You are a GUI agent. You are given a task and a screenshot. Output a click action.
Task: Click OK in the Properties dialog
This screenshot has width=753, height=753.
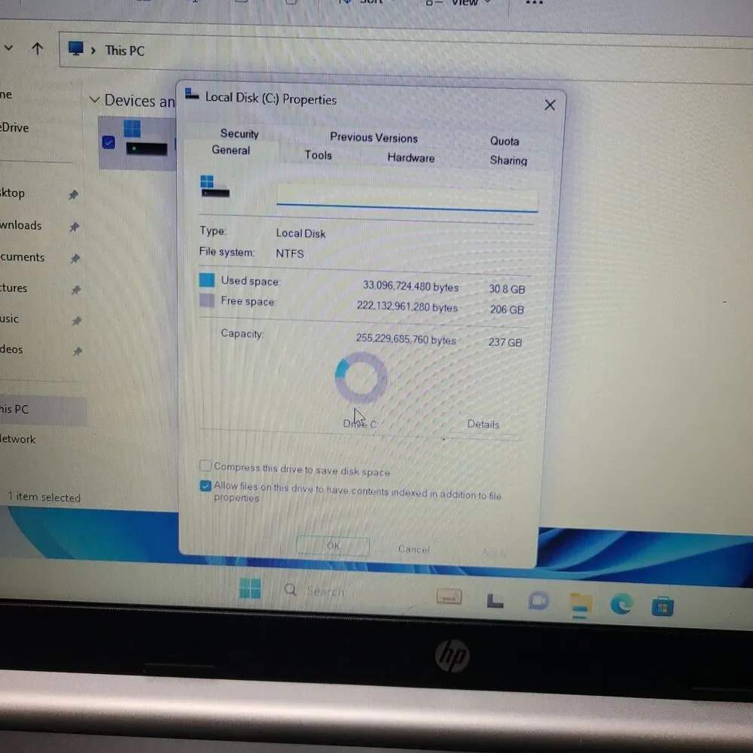point(333,545)
